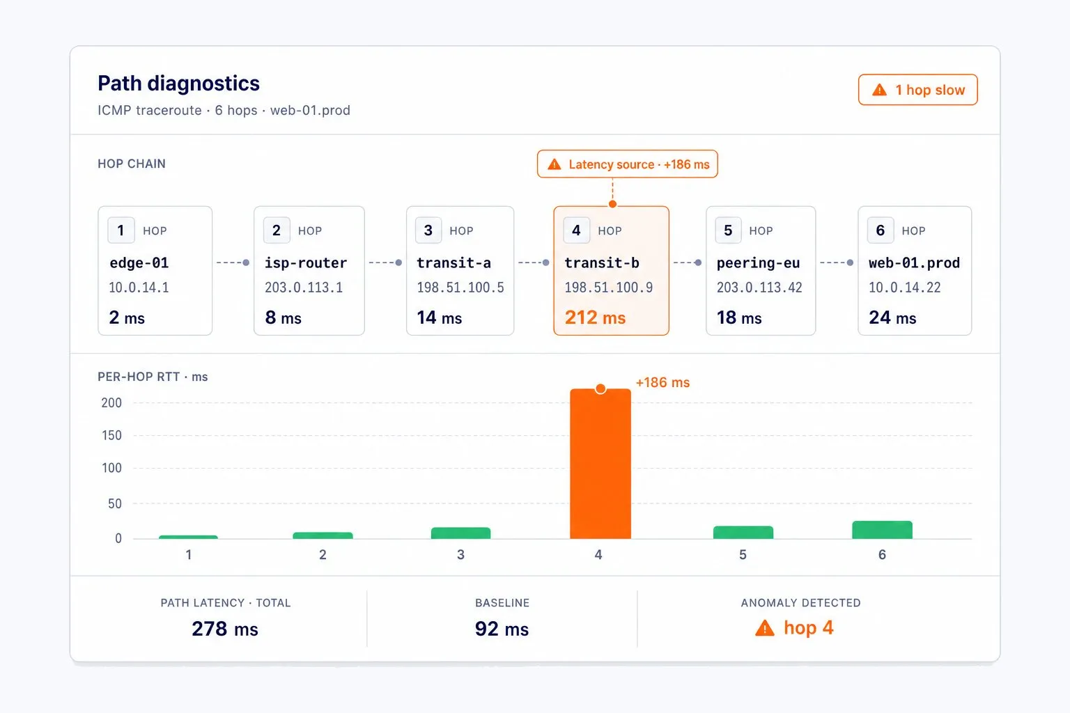1070x713 pixels.
Task: Select the edge-01 hop card
Action: point(155,271)
